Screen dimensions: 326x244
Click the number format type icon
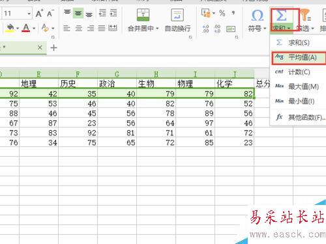[231, 29]
